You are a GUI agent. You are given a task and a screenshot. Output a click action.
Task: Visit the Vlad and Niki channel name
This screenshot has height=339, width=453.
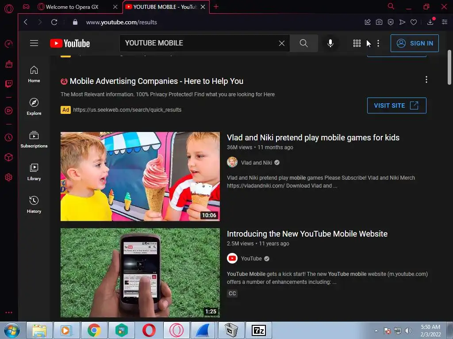[257, 162]
